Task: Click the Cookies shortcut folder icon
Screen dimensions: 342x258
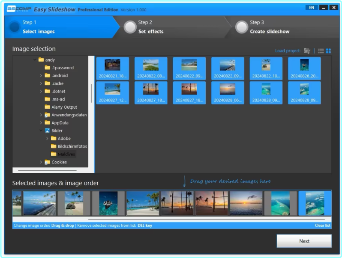Action: (x=48, y=162)
